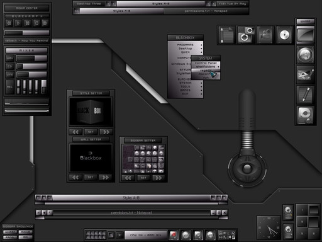Click the notepad document icon in top dock
The width and height of the screenshot is (322, 242).
[226, 35]
